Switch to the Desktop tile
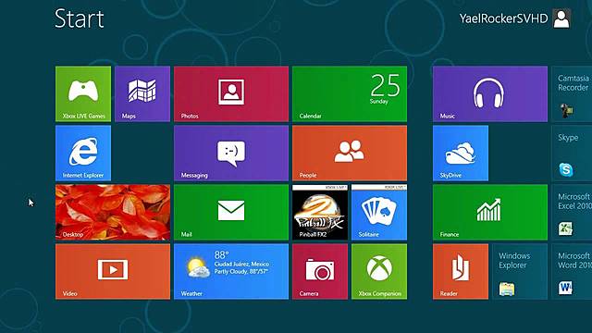The width and height of the screenshot is (592, 333). click(113, 212)
